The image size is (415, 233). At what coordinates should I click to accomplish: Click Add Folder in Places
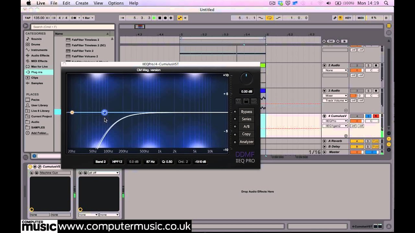(39, 133)
